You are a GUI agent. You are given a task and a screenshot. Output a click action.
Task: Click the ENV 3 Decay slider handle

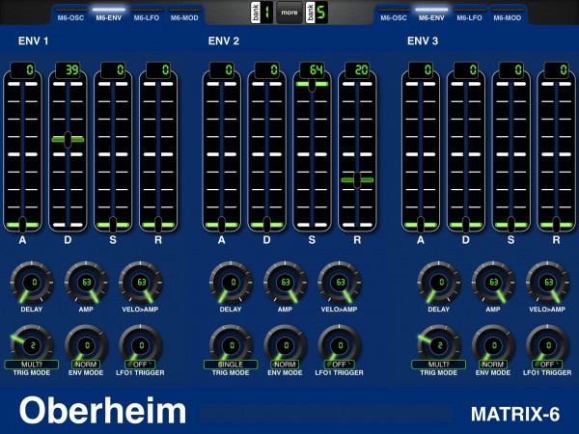[x=466, y=225]
